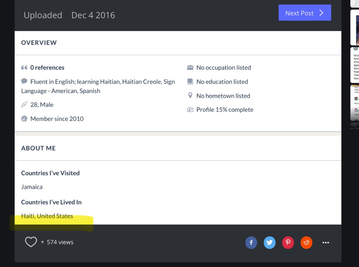Click the location pin hometown icon
Image resolution: width=359 pixels, height=267 pixels.
pos(190,96)
